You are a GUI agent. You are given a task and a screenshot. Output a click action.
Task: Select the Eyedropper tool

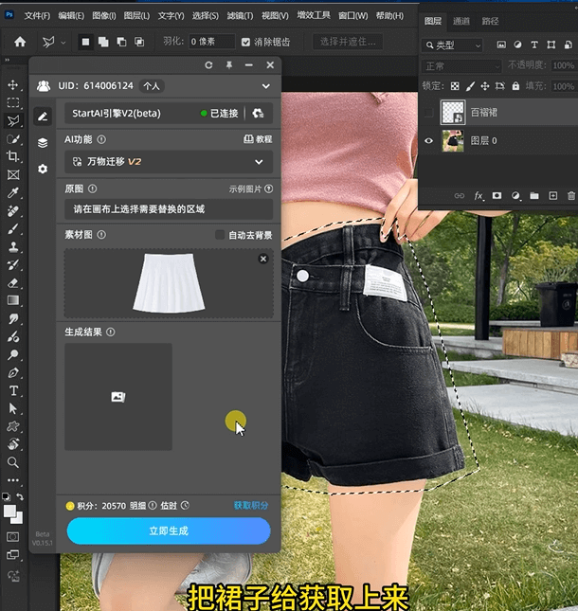click(x=13, y=192)
